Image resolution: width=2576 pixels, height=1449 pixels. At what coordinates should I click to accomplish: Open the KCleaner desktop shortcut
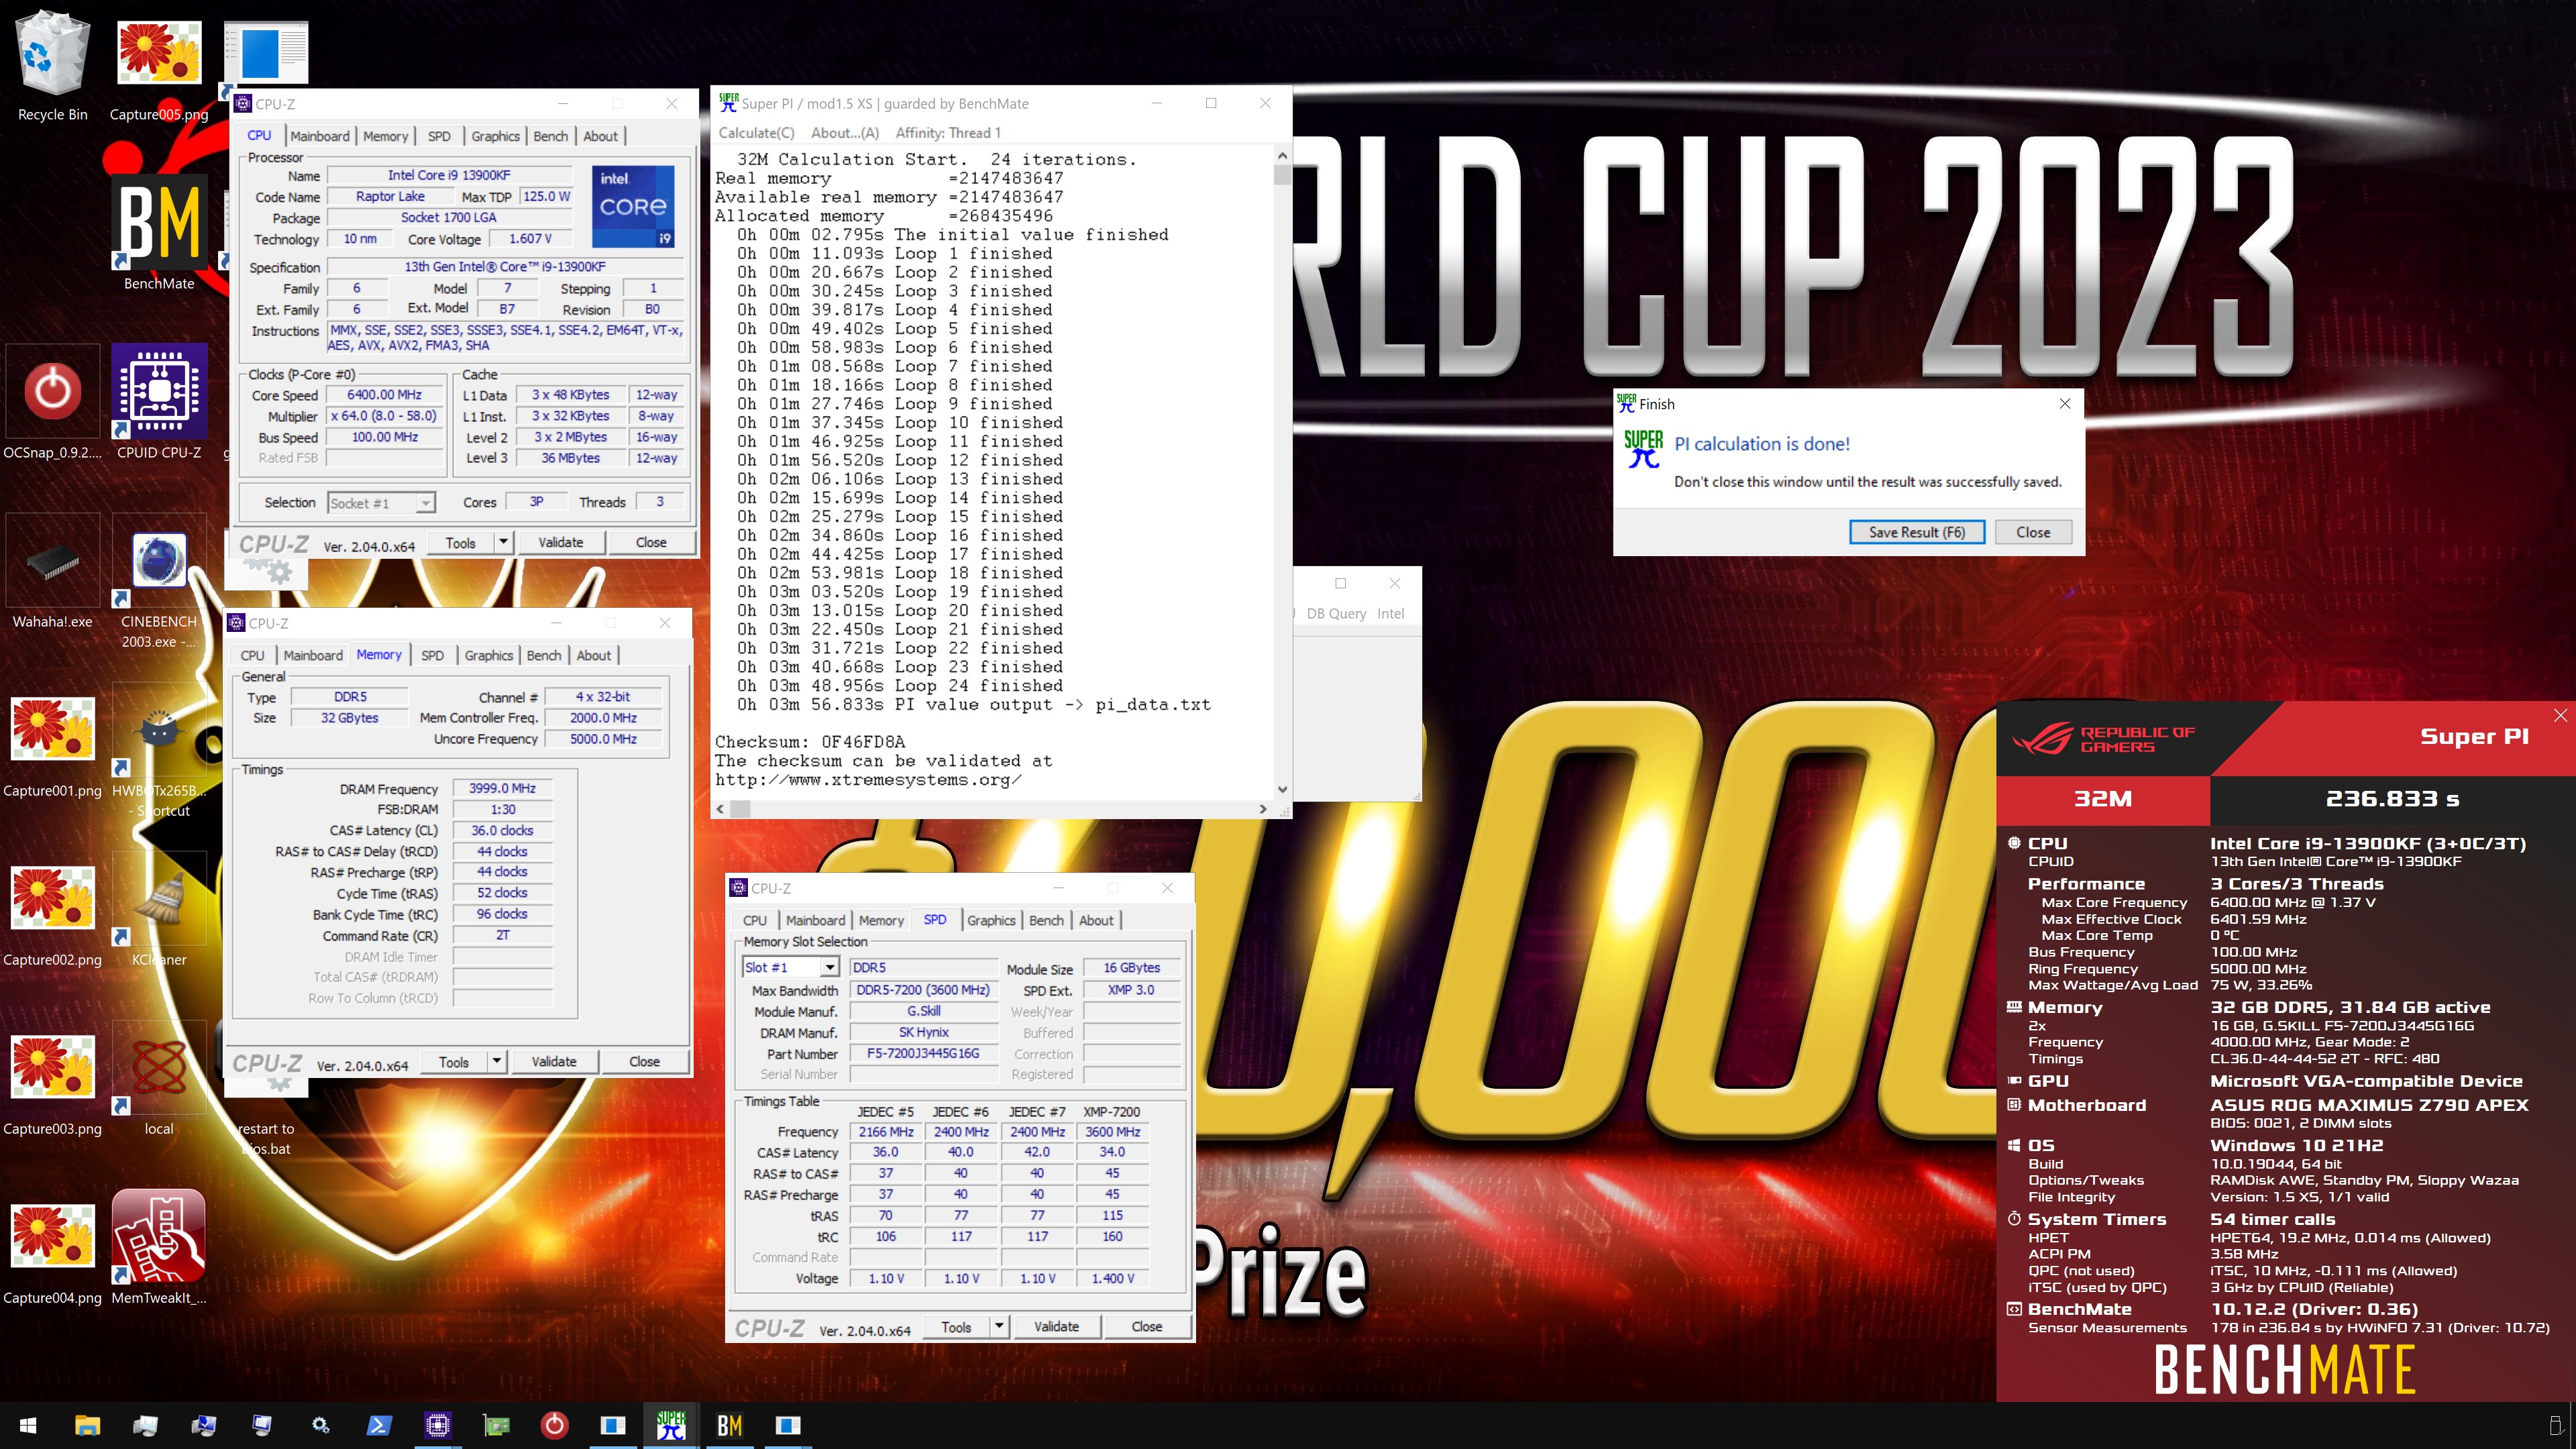[x=159, y=909]
